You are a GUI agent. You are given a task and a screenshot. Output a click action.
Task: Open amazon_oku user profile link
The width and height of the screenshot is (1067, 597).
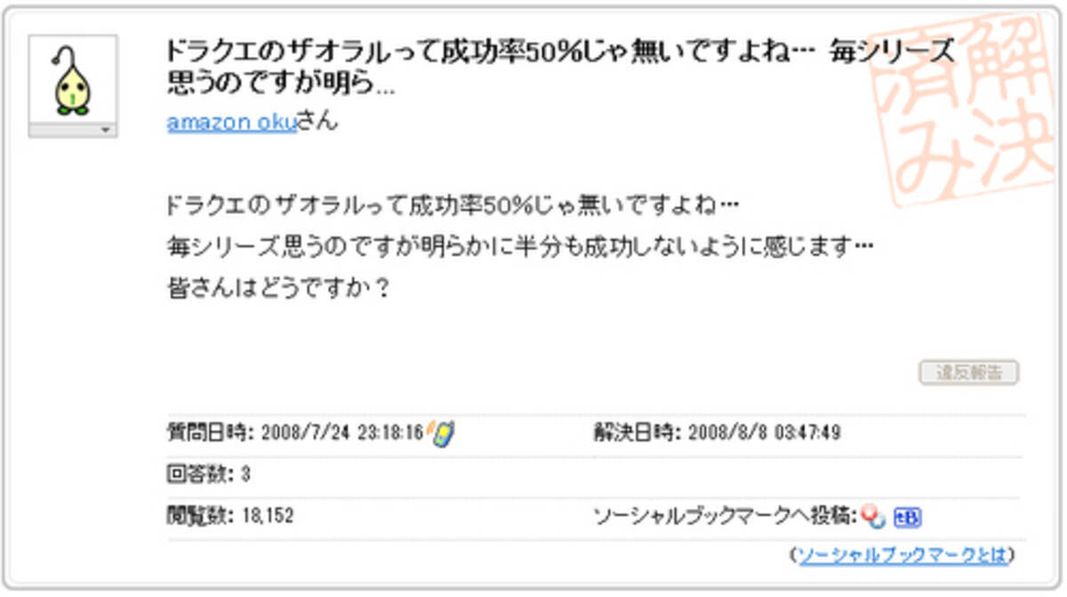[x=231, y=123]
